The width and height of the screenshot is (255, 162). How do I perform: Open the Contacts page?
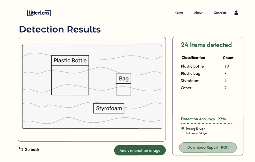point(220,13)
